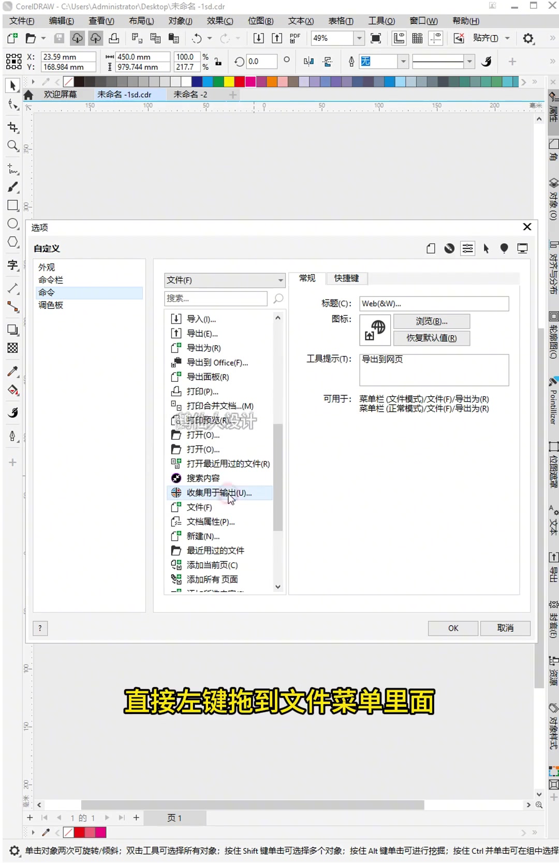This screenshot has height=863, width=559.
Task: Activate the Text tool
Action: [x=13, y=265]
